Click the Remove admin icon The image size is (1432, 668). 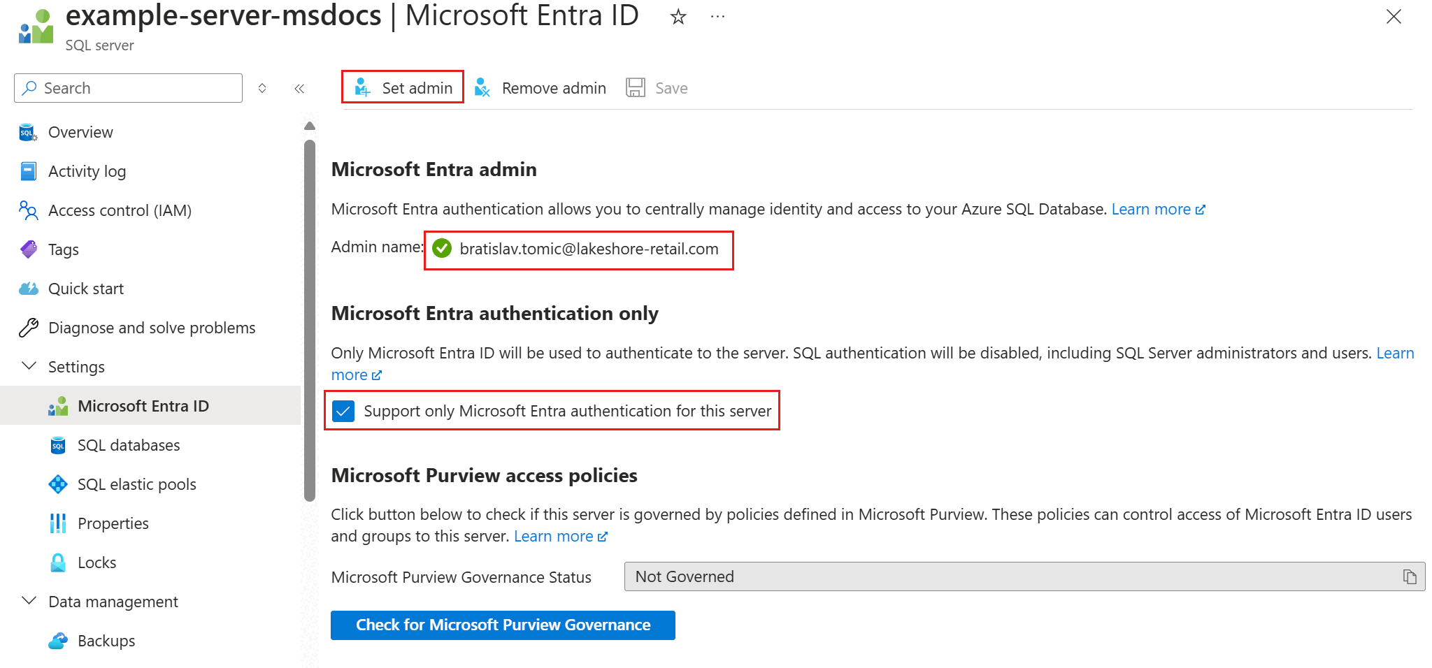(x=482, y=87)
